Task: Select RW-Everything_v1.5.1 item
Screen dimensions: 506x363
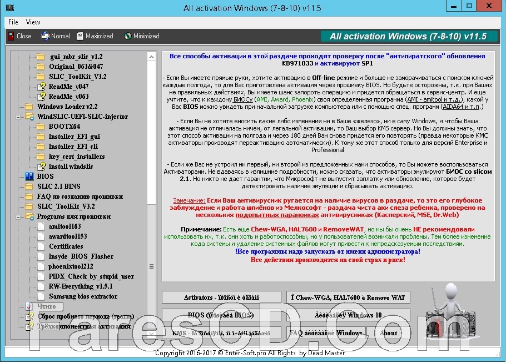Action: 81,286
